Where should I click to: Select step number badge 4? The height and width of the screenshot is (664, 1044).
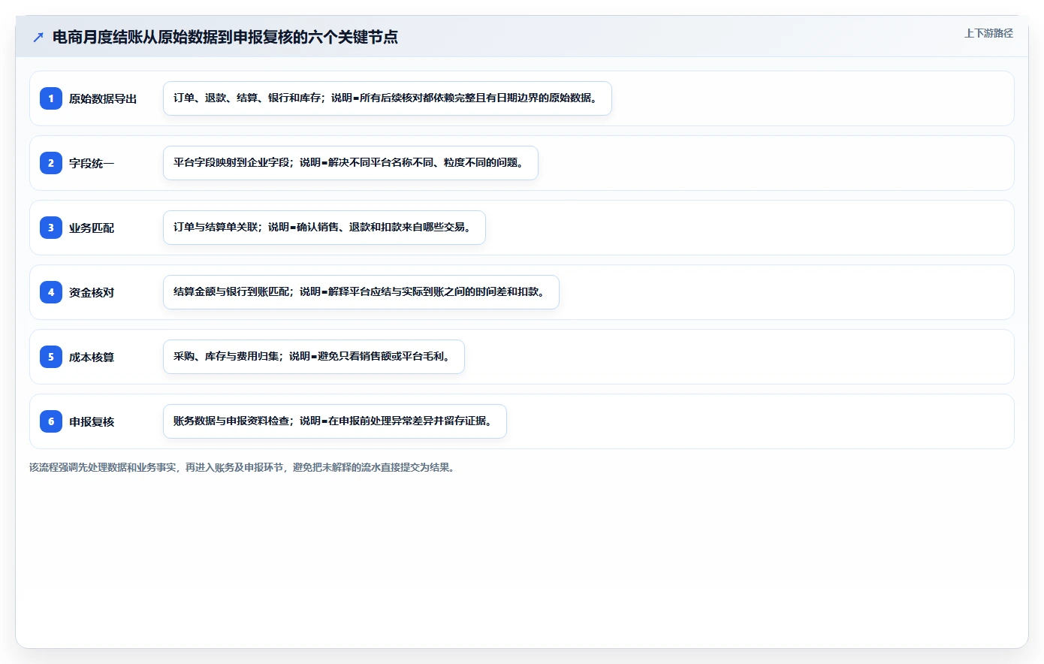[x=51, y=292]
